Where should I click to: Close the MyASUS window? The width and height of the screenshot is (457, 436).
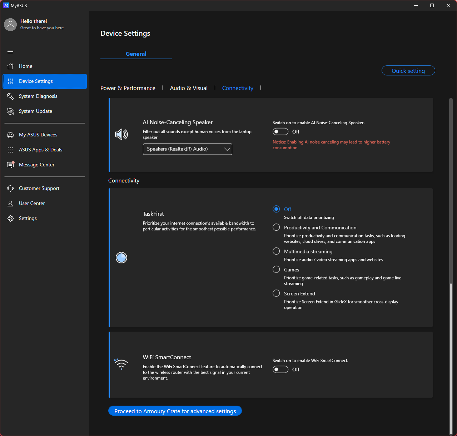tap(448, 5)
